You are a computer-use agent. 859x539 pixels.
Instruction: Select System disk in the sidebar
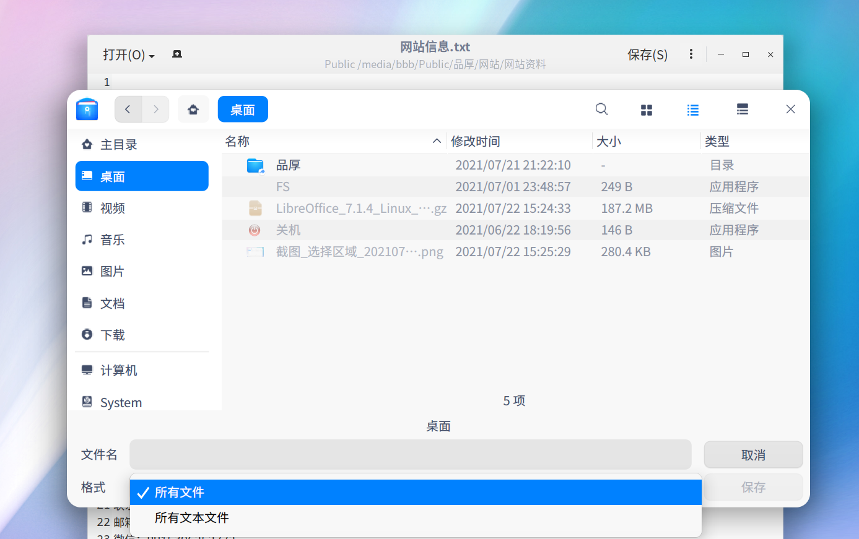tap(142, 402)
